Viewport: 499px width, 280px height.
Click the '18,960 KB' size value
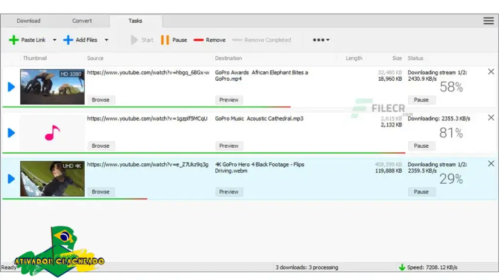[390, 79]
